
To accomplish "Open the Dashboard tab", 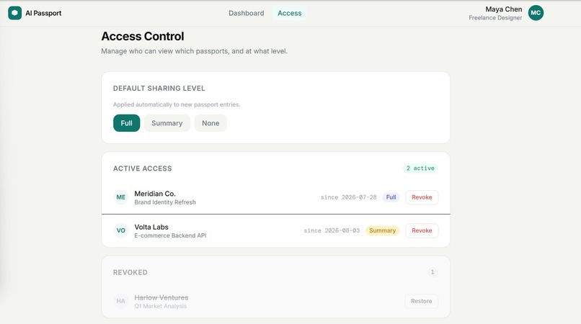I will click(x=246, y=13).
